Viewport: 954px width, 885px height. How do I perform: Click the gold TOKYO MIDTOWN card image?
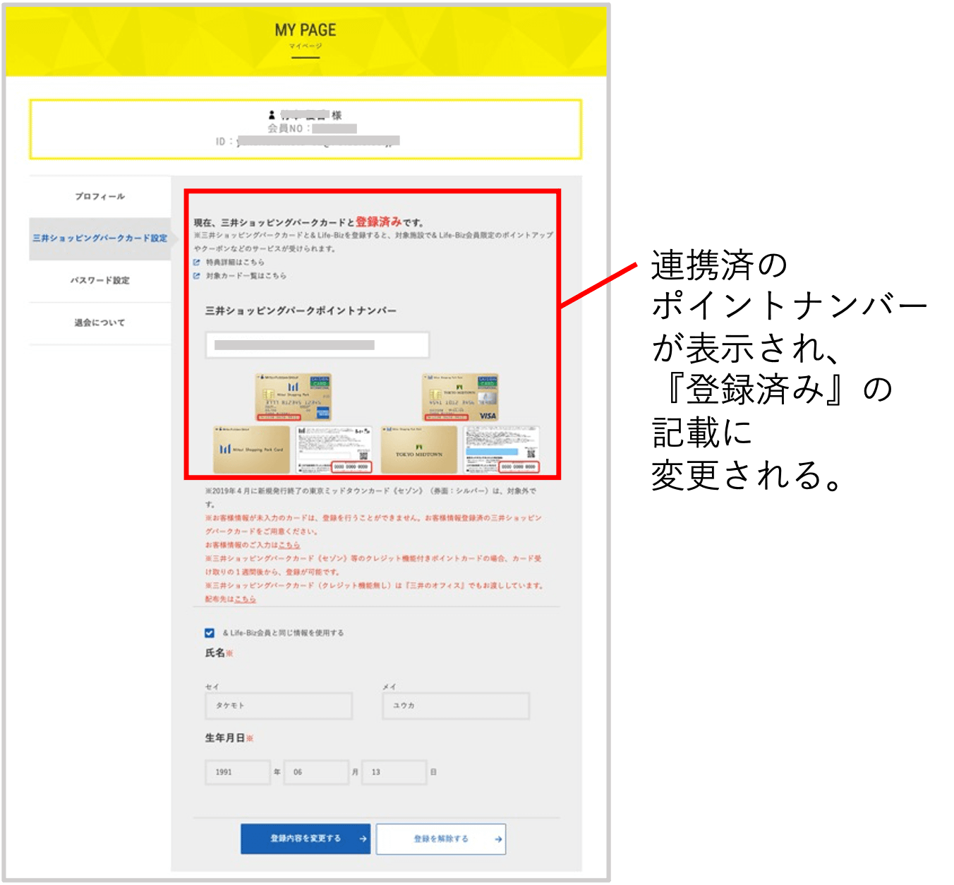tap(419, 449)
